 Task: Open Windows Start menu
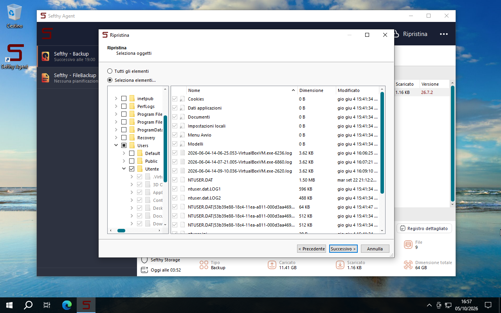tap(9, 305)
